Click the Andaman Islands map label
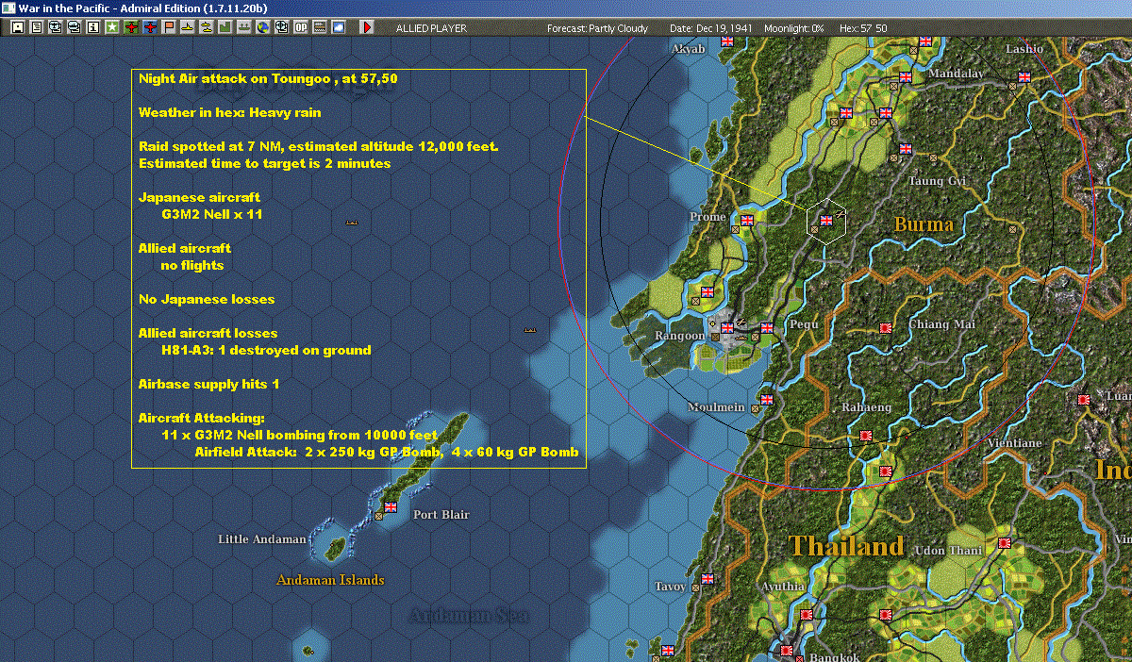The width and height of the screenshot is (1132, 662). tap(330, 580)
